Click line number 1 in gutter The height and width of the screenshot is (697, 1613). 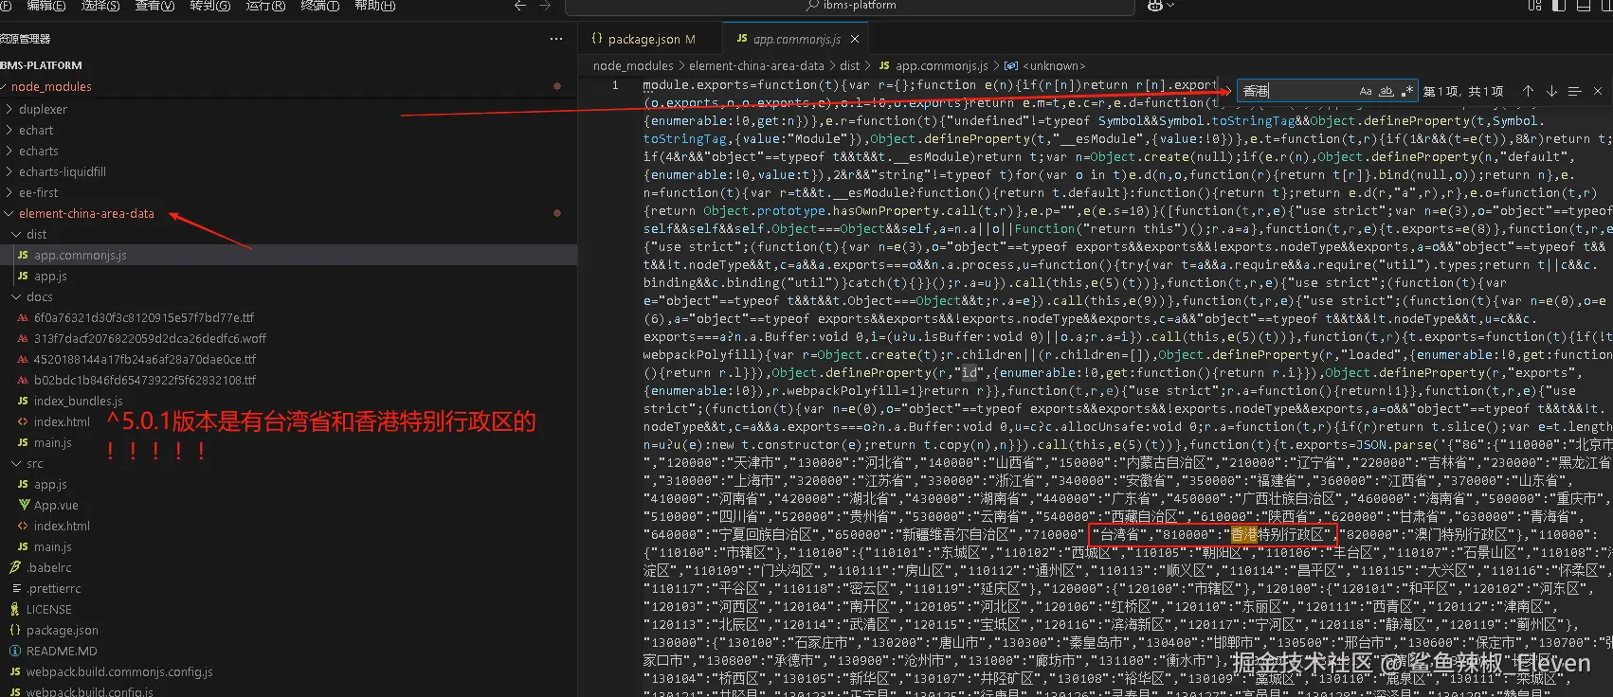pos(614,85)
